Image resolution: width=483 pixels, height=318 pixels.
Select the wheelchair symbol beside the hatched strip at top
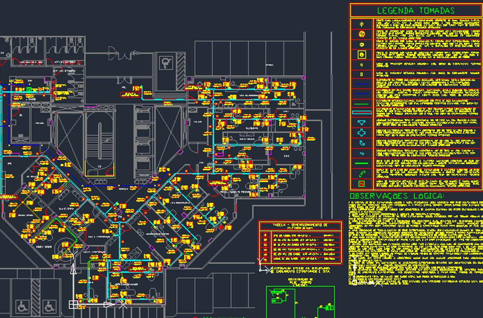[166, 63]
